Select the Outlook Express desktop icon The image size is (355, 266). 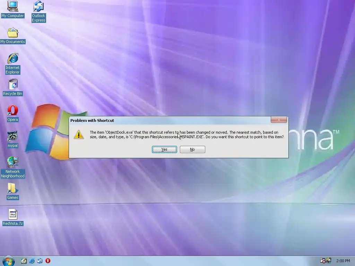click(x=38, y=12)
